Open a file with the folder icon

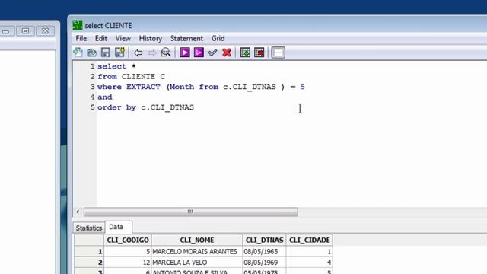pos(91,53)
